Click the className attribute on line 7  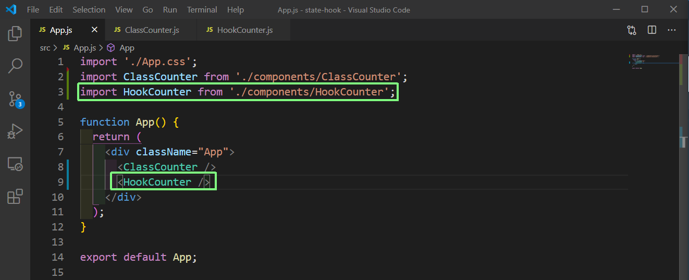click(x=164, y=152)
